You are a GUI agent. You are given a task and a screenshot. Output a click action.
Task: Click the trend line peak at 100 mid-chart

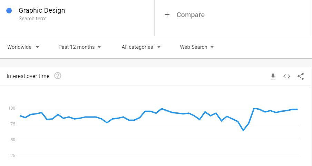tap(162, 109)
